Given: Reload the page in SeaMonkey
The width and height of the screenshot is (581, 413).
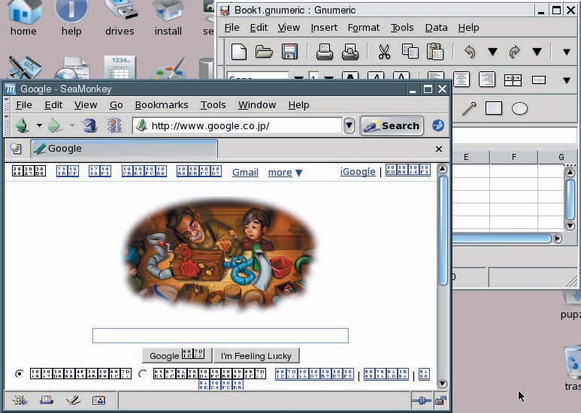Looking at the screenshot, I should (x=89, y=125).
